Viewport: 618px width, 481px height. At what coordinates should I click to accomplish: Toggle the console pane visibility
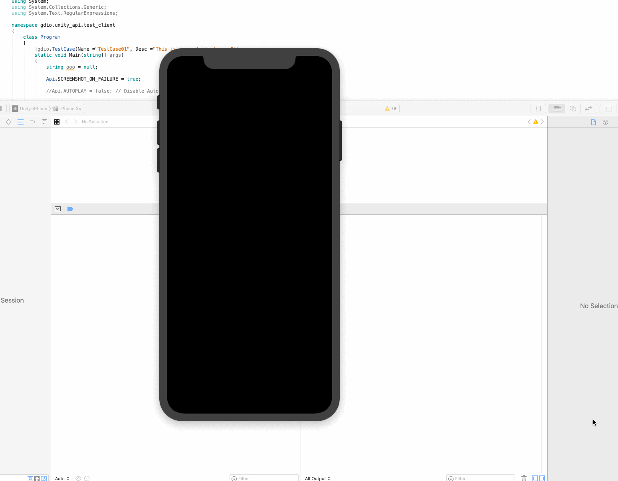[x=542, y=478]
